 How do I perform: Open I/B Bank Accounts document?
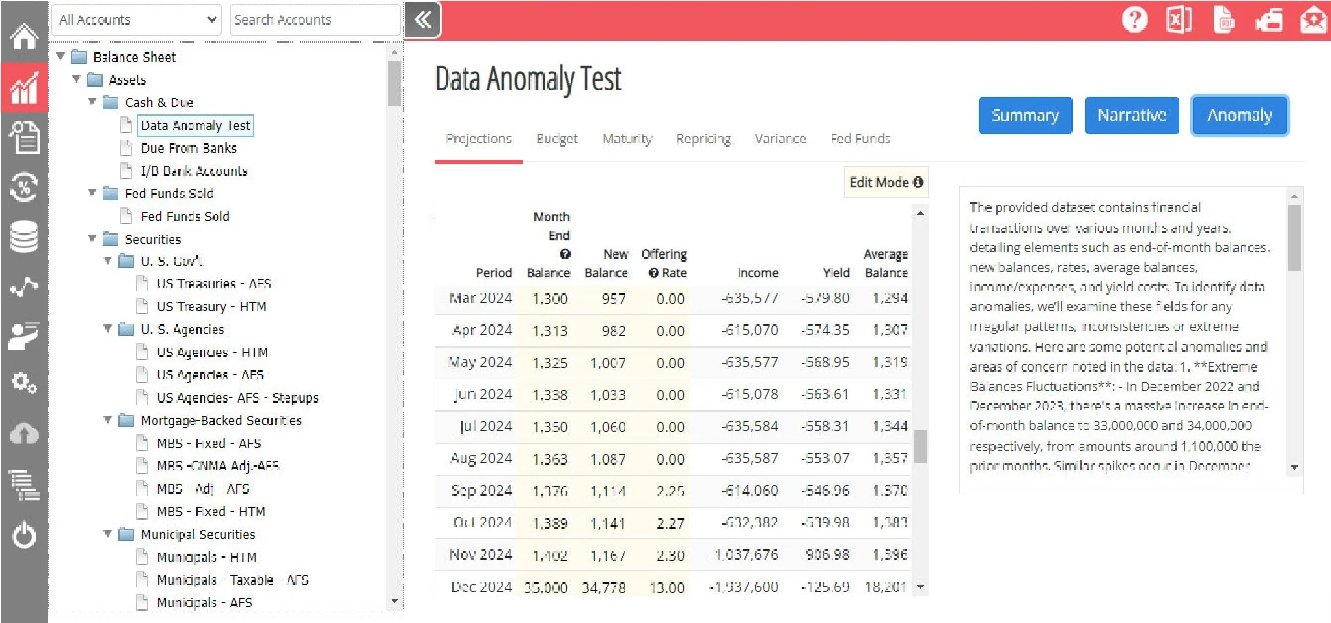[x=194, y=171]
